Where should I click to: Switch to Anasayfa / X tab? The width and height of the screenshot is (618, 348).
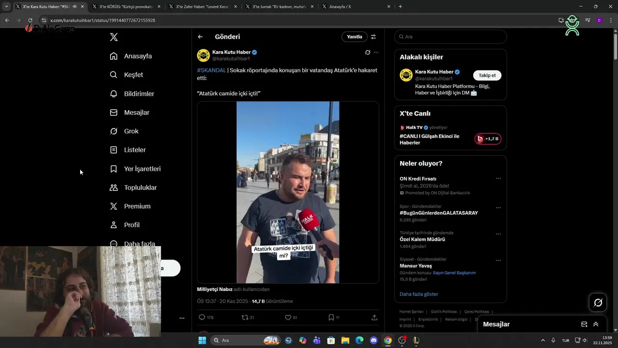click(x=356, y=7)
